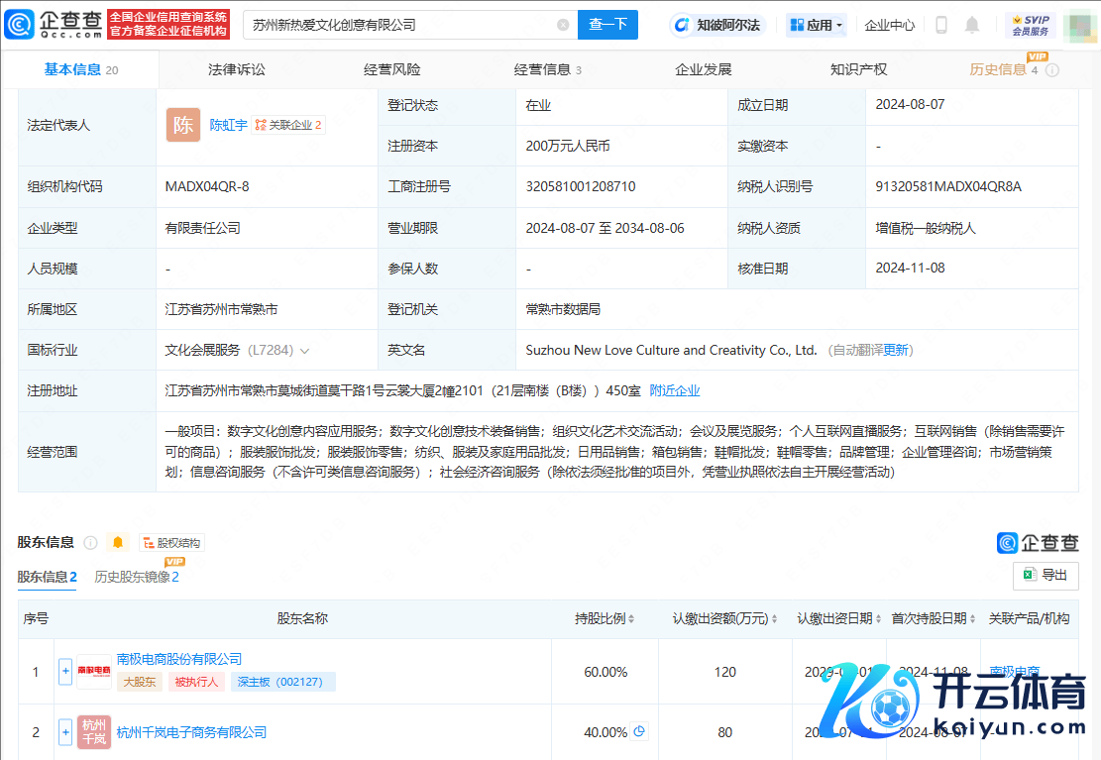This screenshot has height=760, width=1101.
Task: Export shareholders with the 导出 button
Action: [x=1046, y=575]
